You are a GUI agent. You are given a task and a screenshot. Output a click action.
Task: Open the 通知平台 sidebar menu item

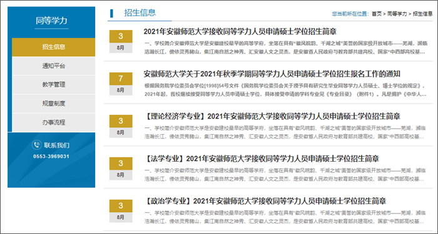coord(54,66)
